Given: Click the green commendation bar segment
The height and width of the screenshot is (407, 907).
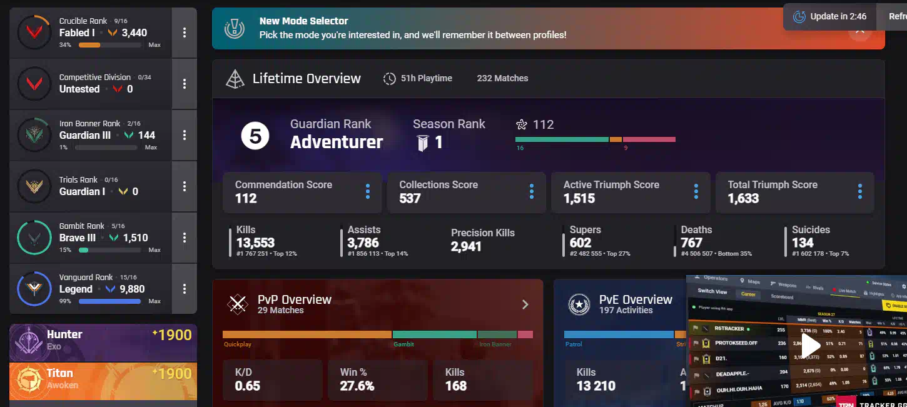Looking at the screenshot, I should [562, 139].
